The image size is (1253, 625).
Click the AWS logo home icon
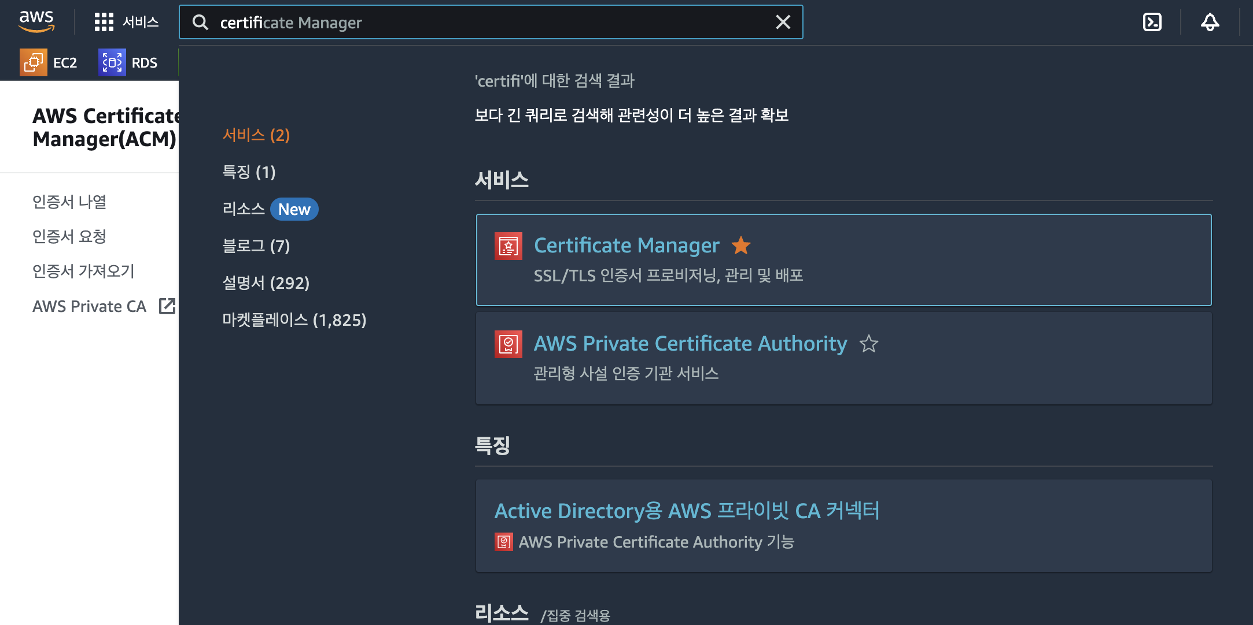[x=36, y=21]
